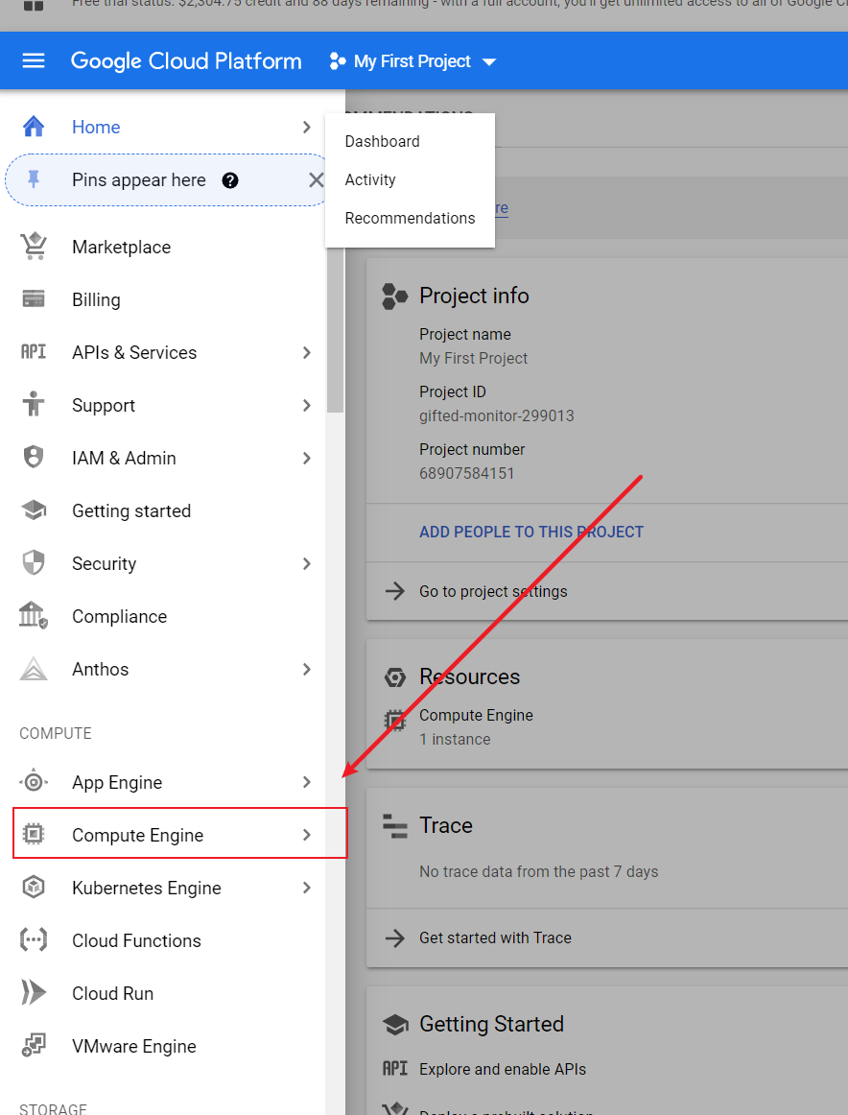848x1115 pixels.
Task: Click Get started with Trace link
Action: tap(495, 937)
